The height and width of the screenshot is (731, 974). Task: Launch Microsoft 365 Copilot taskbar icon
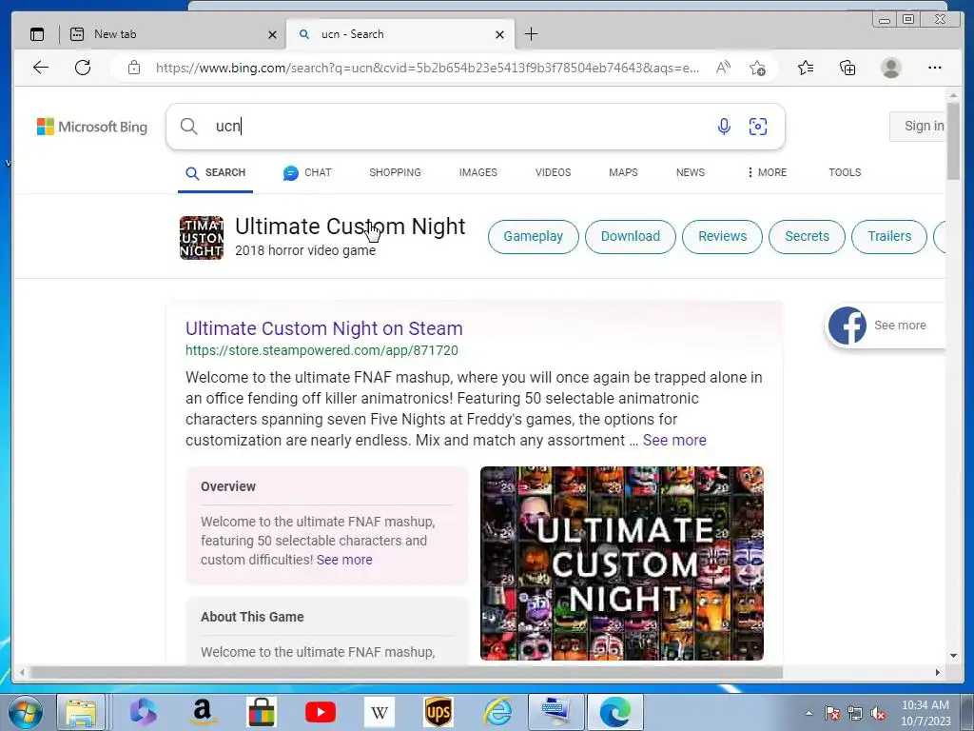[144, 712]
